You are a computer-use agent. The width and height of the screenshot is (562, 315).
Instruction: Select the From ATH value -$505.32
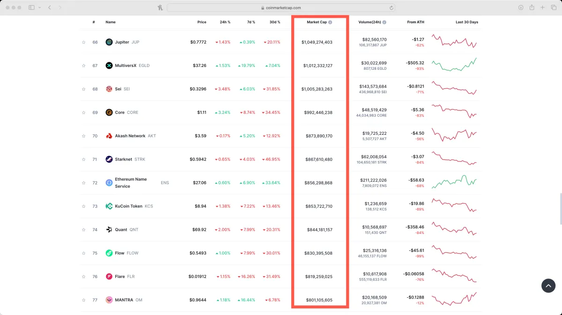pos(415,63)
